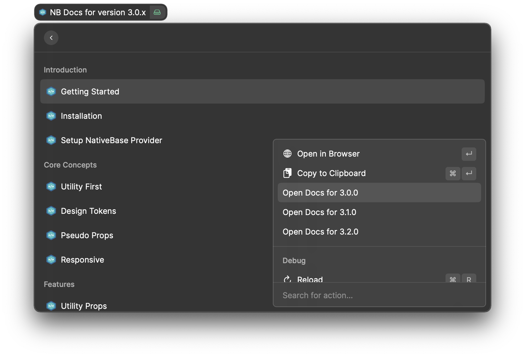Click the Debug section label
Viewport: 525px width, 357px height.
(294, 260)
